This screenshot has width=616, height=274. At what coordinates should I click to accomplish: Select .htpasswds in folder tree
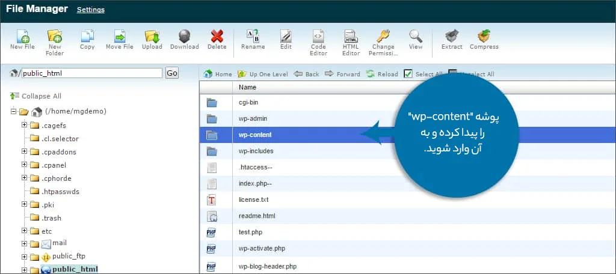tap(60, 192)
